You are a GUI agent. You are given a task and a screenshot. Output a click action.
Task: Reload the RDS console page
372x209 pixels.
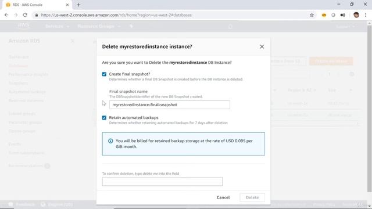click(x=25, y=15)
